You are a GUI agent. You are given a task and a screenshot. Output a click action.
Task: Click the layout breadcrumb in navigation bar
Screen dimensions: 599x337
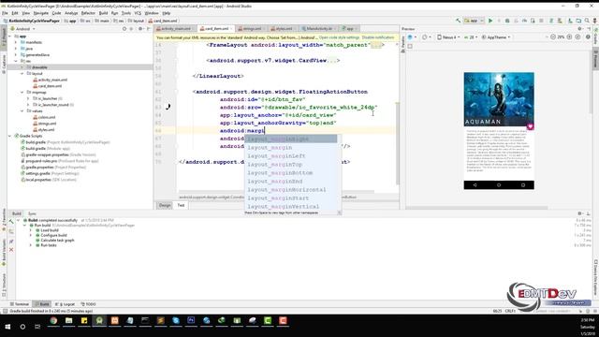click(x=136, y=21)
